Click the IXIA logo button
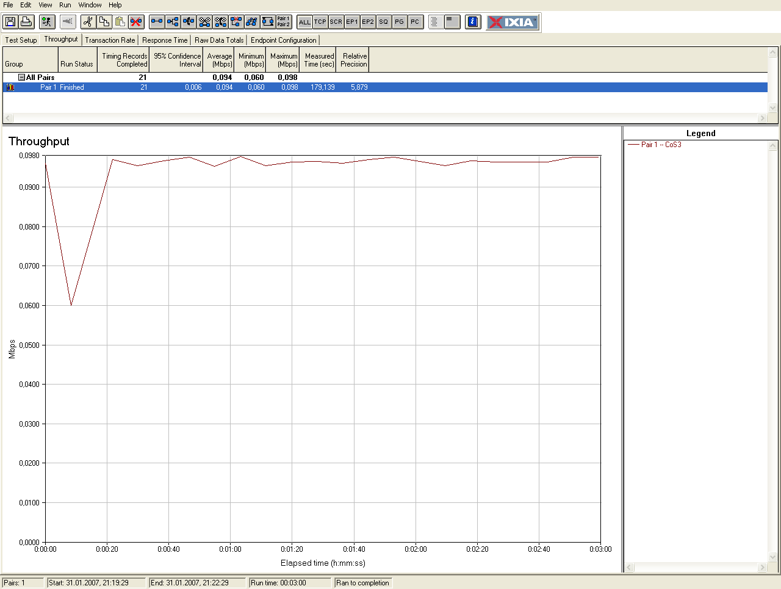 coord(513,22)
